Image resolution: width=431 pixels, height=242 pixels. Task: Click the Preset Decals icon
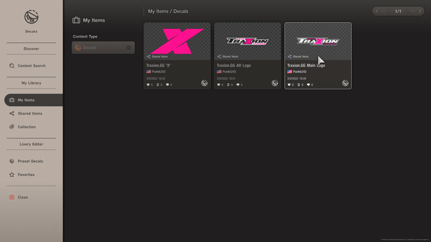[x=11, y=161]
